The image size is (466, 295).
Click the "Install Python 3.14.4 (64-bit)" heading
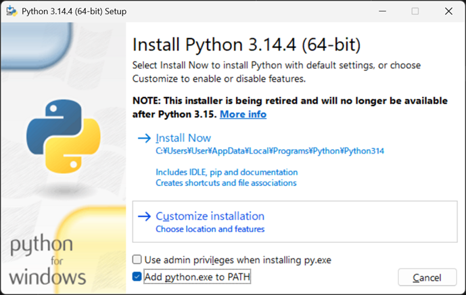click(246, 45)
